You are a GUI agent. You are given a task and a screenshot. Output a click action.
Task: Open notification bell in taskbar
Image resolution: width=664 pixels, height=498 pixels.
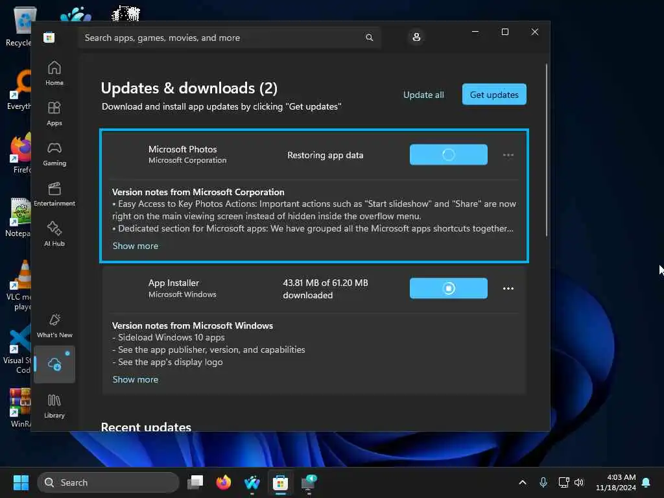click(x=646, y=482)
